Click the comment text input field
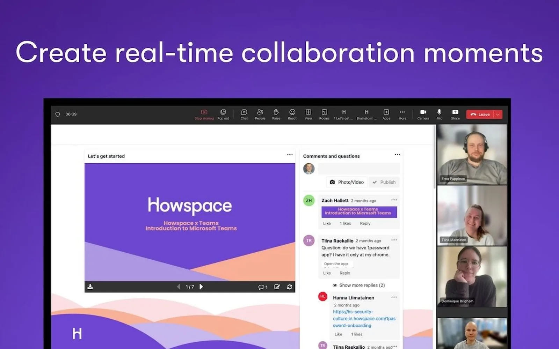559x349 pixels. (358, 169)
